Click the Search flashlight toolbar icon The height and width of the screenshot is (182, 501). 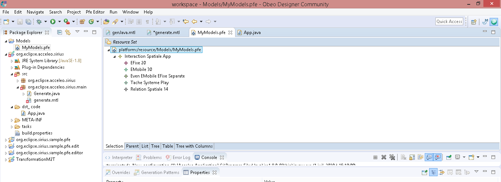click(115, 22)
